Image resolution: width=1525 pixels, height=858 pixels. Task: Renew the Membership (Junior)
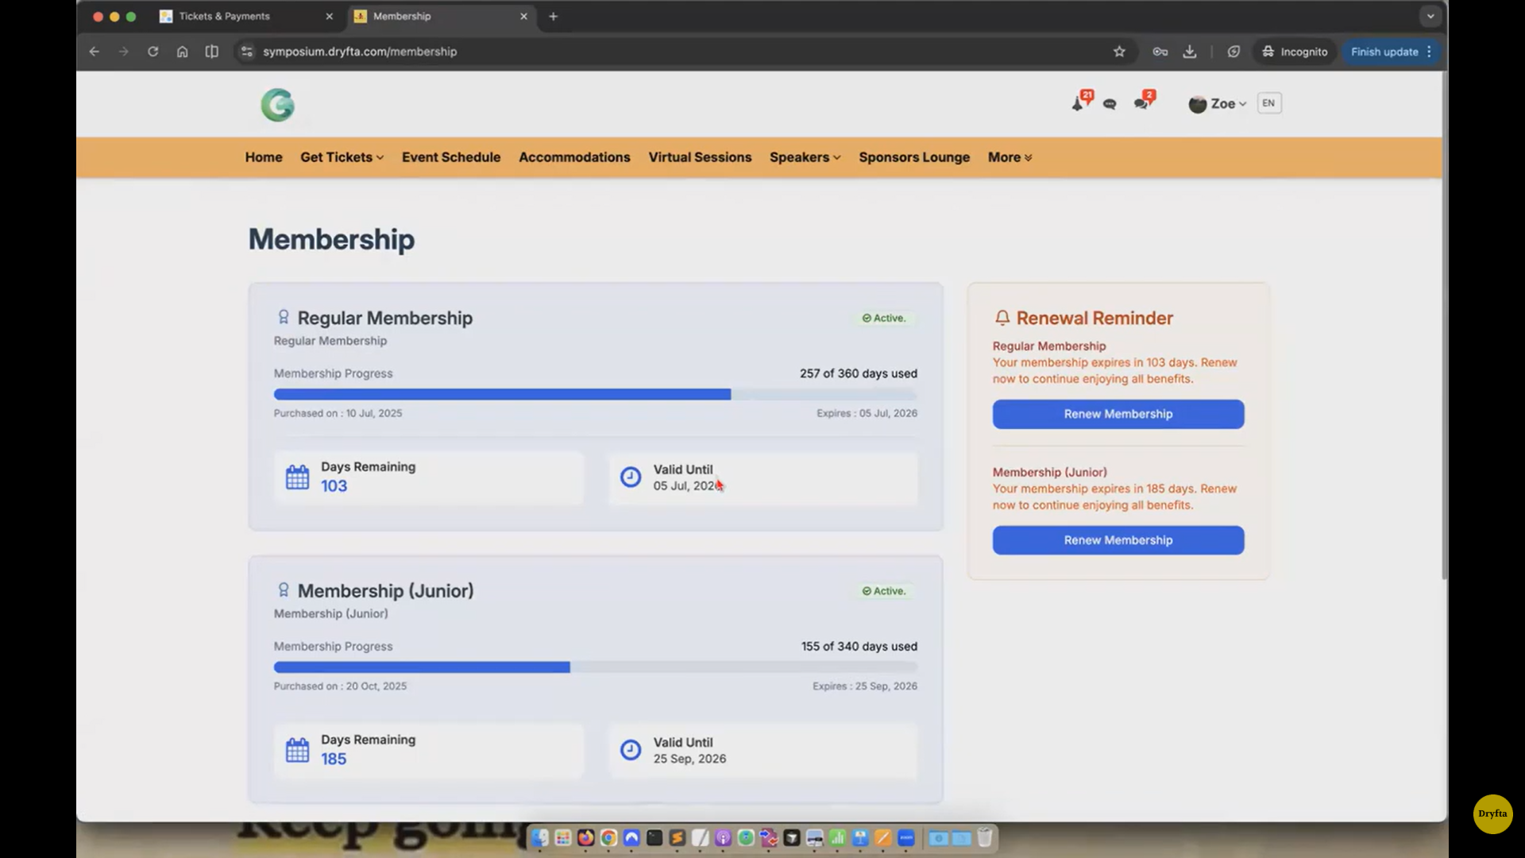[1118, 540]
